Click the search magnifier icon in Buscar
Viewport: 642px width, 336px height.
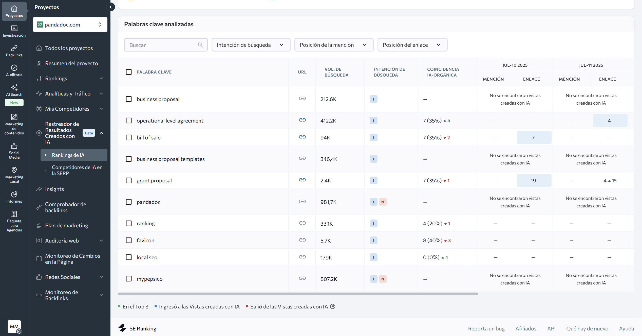(200, 45)
